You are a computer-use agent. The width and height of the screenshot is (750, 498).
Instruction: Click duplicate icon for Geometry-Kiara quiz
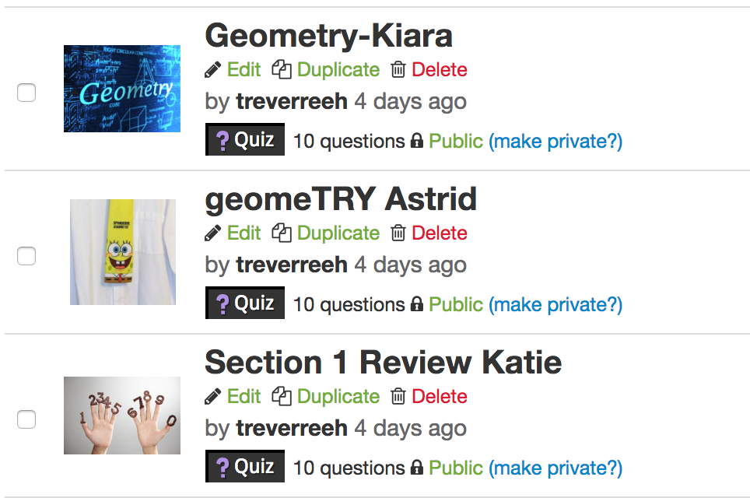point(282,69)
